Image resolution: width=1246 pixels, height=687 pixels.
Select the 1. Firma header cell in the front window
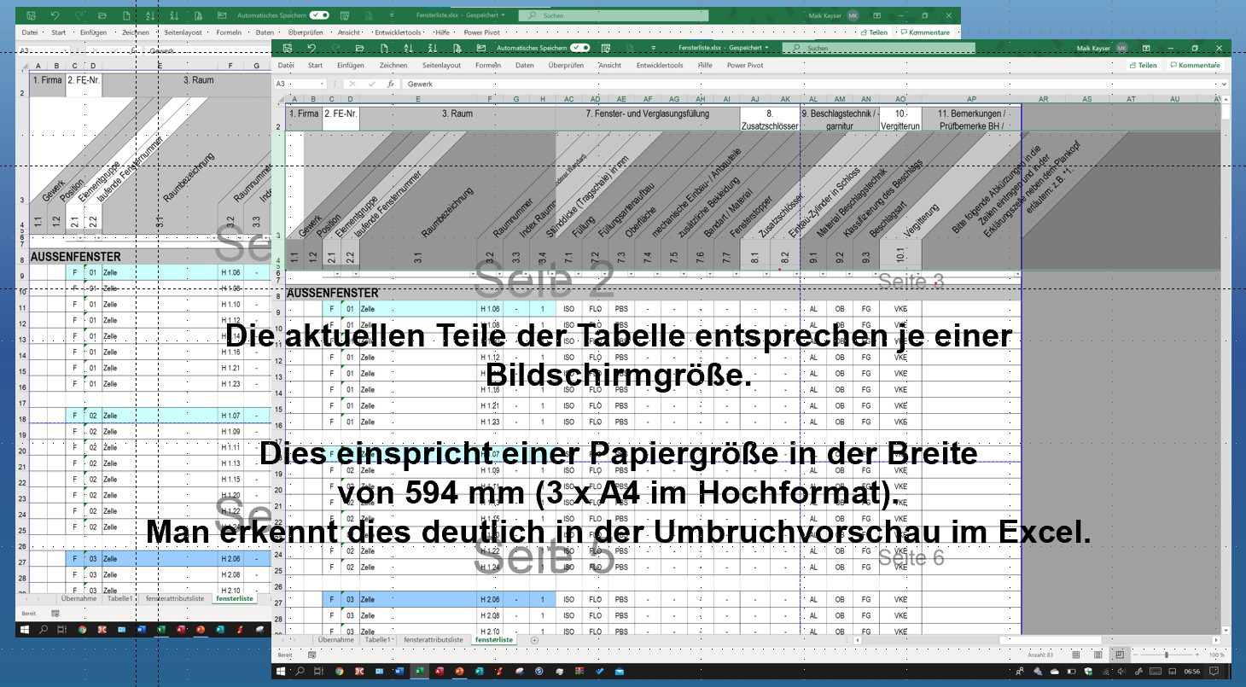coord(304,118)
